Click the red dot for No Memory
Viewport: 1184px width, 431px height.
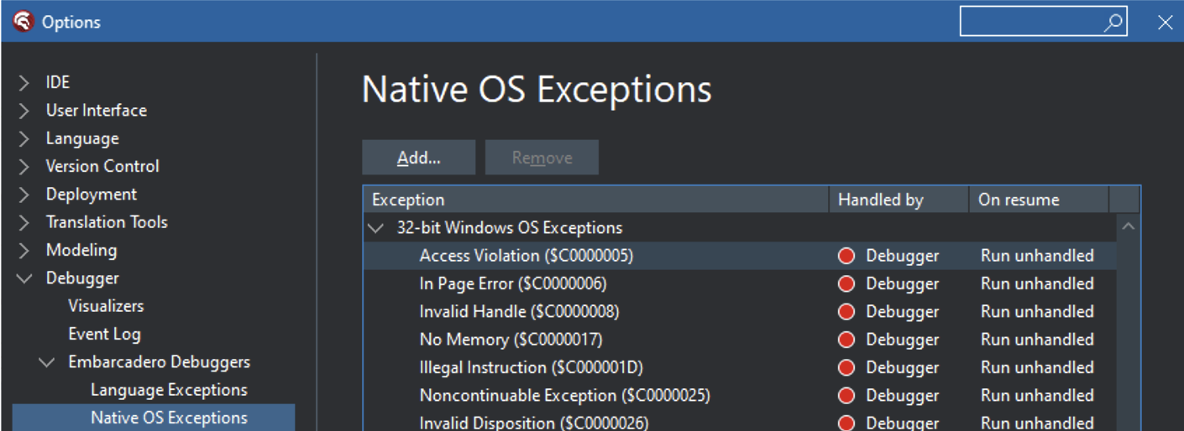(846, 340)
